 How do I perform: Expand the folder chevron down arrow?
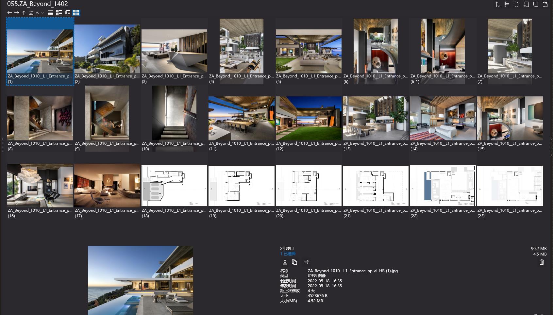[42, 13]
